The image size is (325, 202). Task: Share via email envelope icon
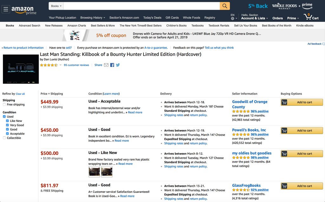pyautogui.click(x=106, y=65)
